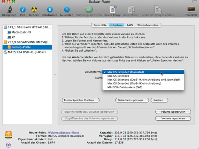Image resolution: width=199 pixels, height=149 pixels.
Task: Click the Hitachi hard disk drive icon
Action: click(5, 27)
